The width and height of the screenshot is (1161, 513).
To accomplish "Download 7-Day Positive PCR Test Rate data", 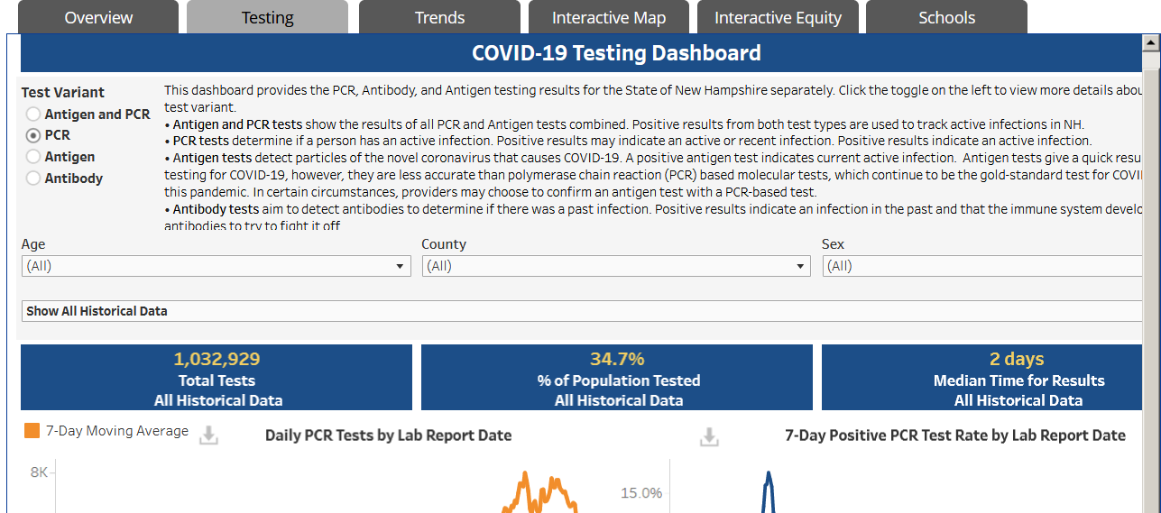I will (x=709, y=436).
